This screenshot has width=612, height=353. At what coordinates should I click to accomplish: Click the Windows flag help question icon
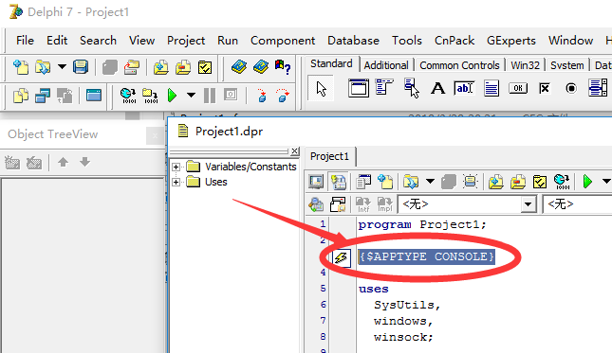click(x=283, y=67)
